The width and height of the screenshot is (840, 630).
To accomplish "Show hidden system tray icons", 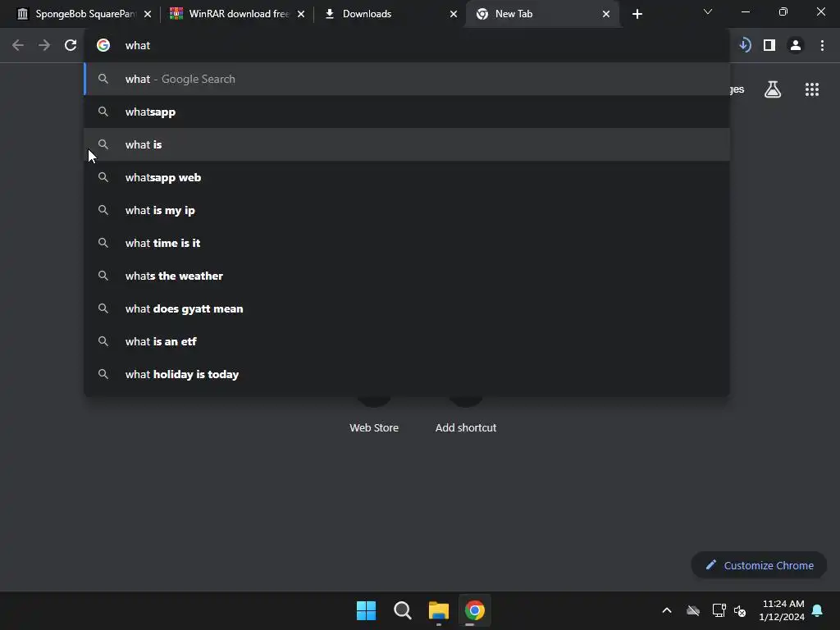I will pos(667,610).
